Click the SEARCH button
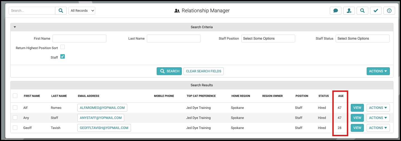The height and width of the screenshot is (141, 401). 169,71
